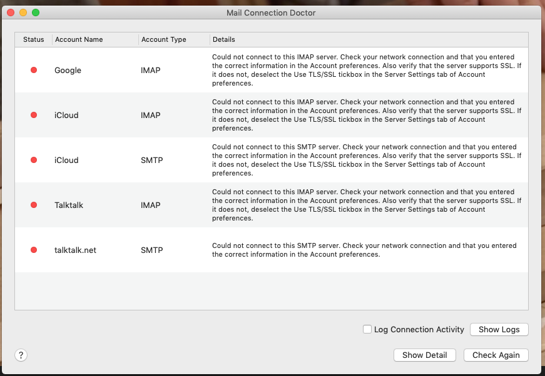Sort by the Account Name column header

click(79, 39)
